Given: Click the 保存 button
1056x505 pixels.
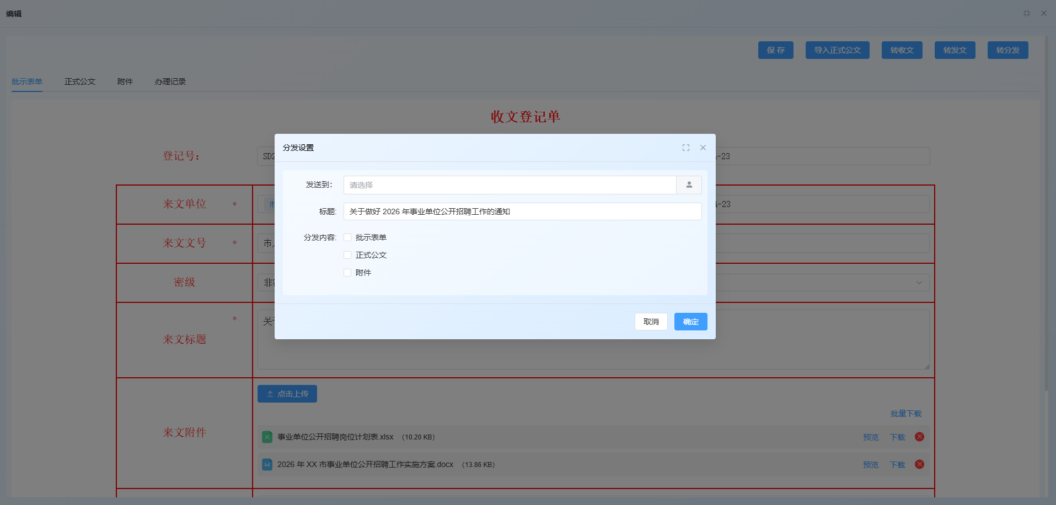Looking at the screenshot, I should coord(775,50).
